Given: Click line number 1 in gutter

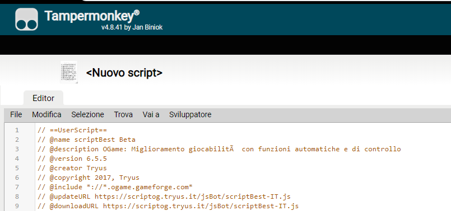Looking at the screenshot, I should [17, 130].
